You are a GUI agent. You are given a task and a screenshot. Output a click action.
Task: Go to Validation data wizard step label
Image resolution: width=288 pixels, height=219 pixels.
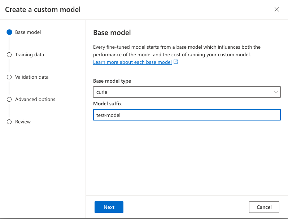click(32, 77)
